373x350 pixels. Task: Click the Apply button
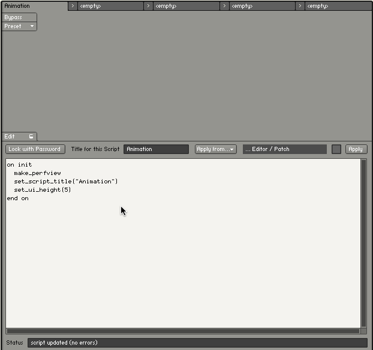point(356,149)
